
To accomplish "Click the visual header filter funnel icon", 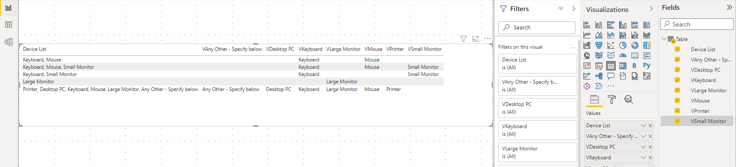I will point(463,39).
